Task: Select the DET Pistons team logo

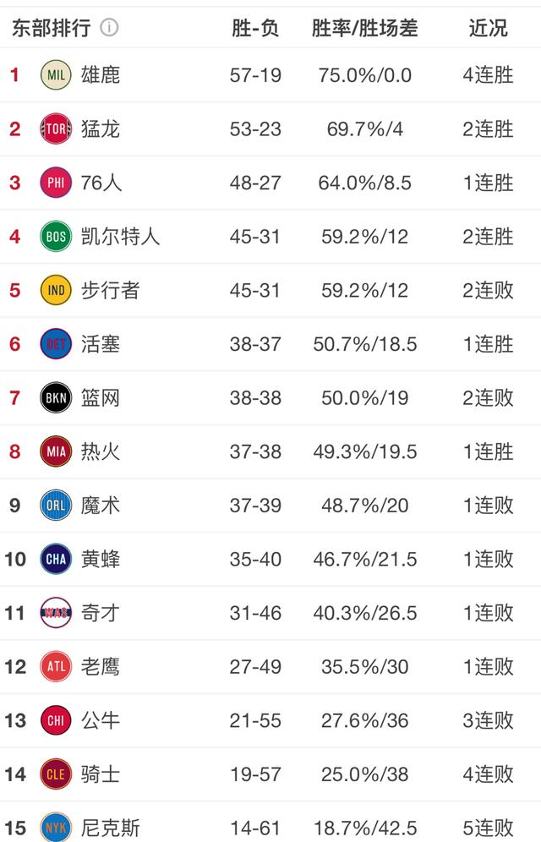Action: (x=56, y=344)
